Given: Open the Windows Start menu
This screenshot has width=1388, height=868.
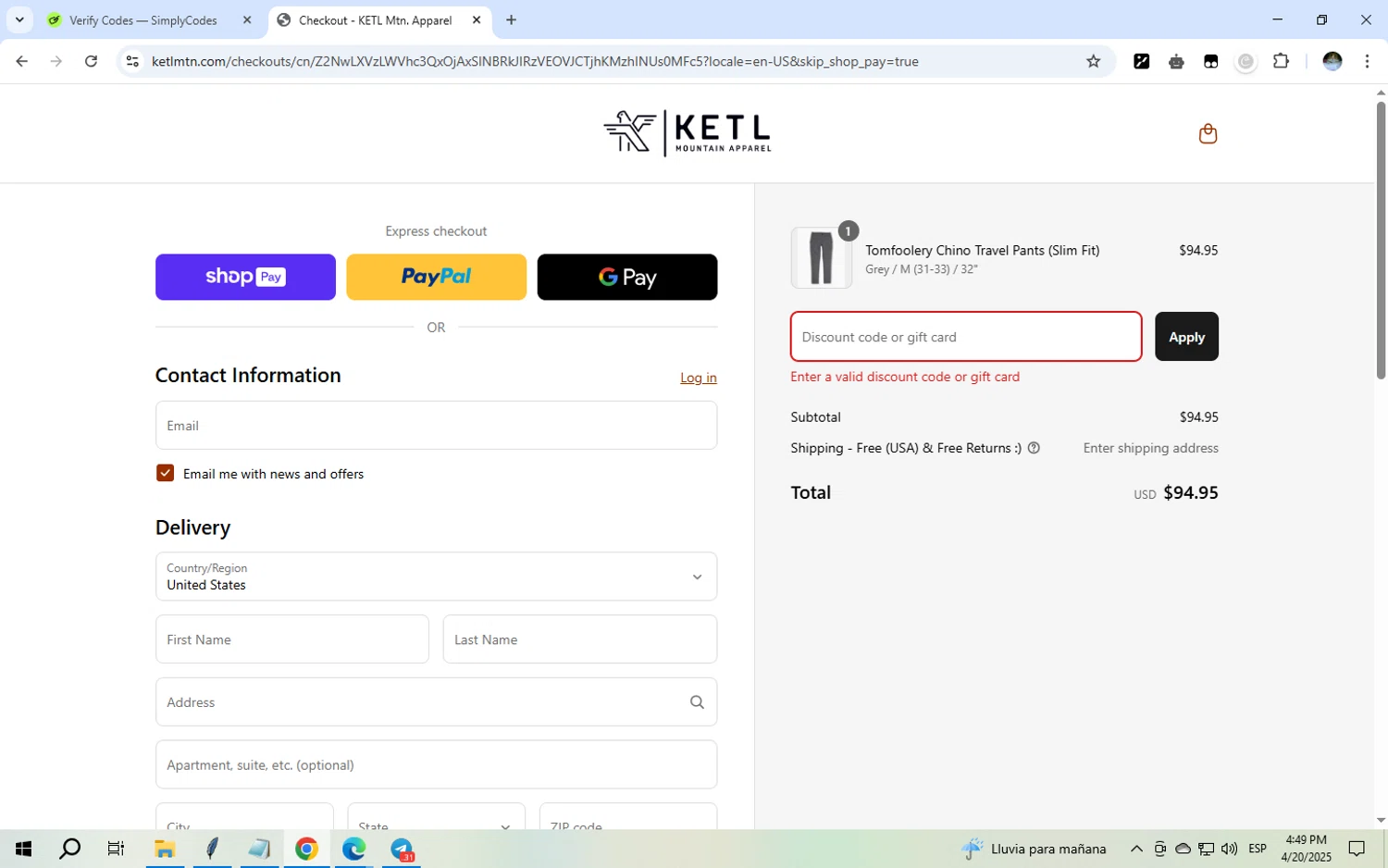Looking at the screenshot, I should click(23, 849).
